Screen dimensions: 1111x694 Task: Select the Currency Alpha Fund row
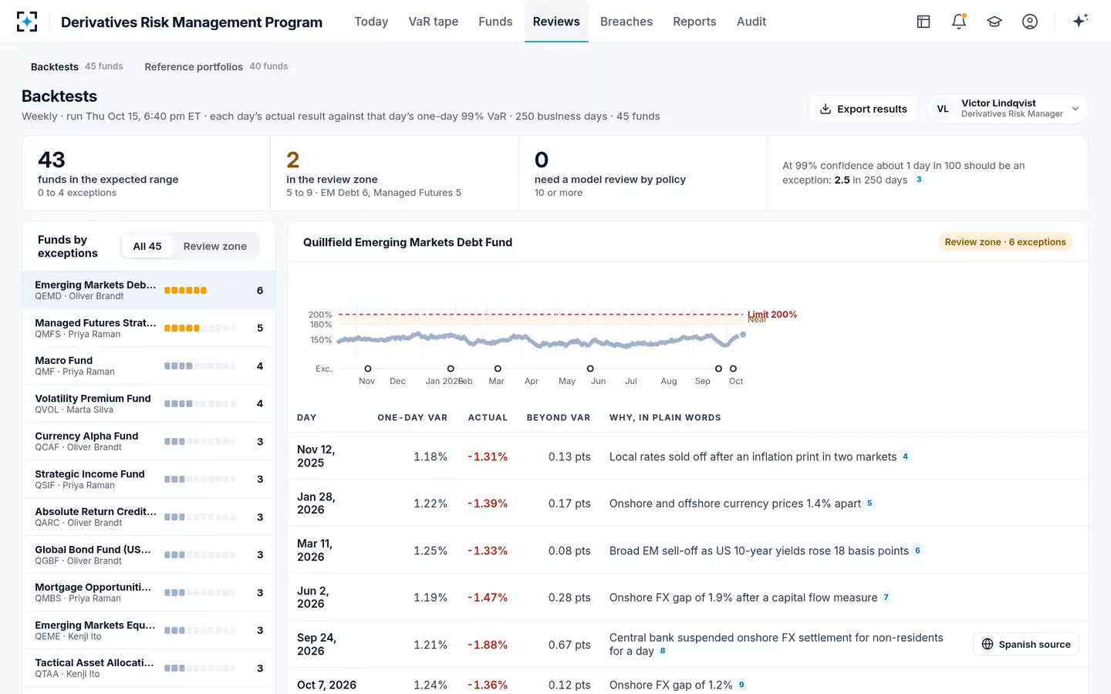click(149, 442)
